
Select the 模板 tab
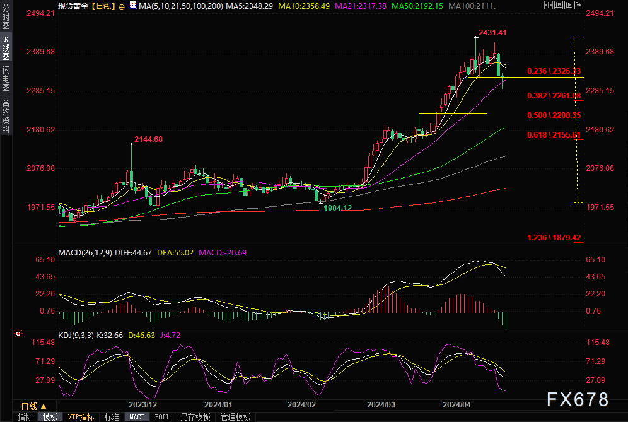(50, 417)
